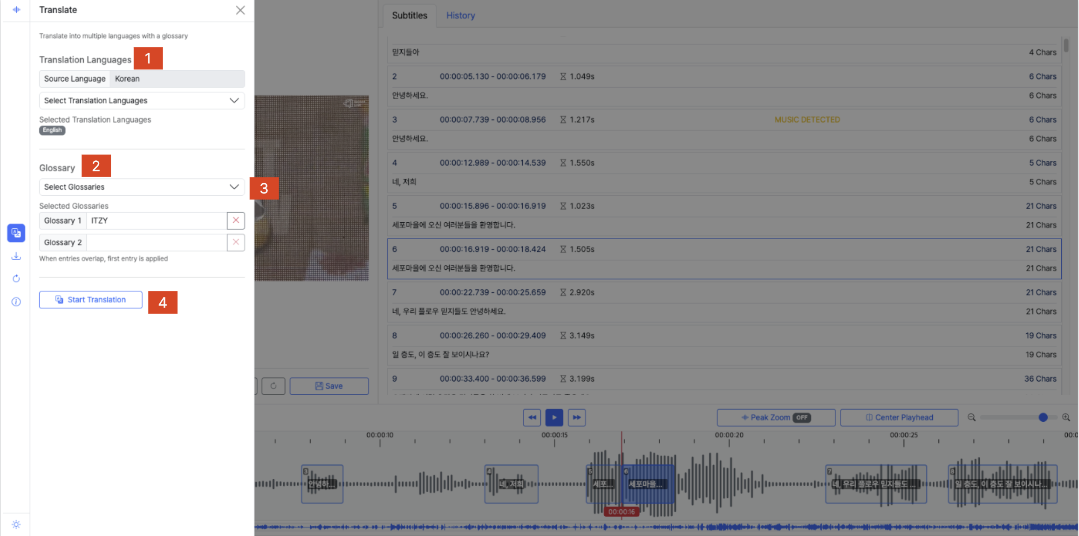Expand Select Translation Languages dropdown

click(x=142, y=101)
